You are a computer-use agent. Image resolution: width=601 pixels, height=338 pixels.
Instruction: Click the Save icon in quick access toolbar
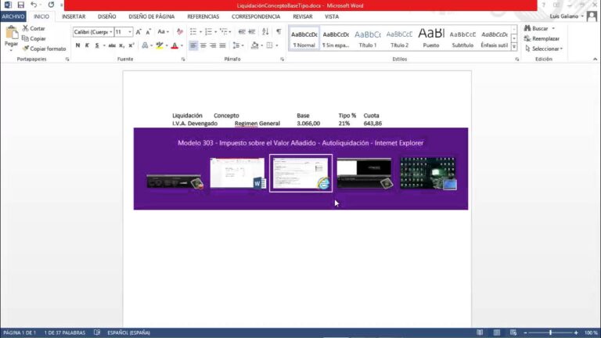pyautogui.click(x=20, y=5)
